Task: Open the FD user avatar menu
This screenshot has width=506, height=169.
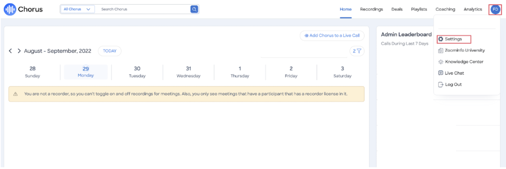Action: [495, 9]
